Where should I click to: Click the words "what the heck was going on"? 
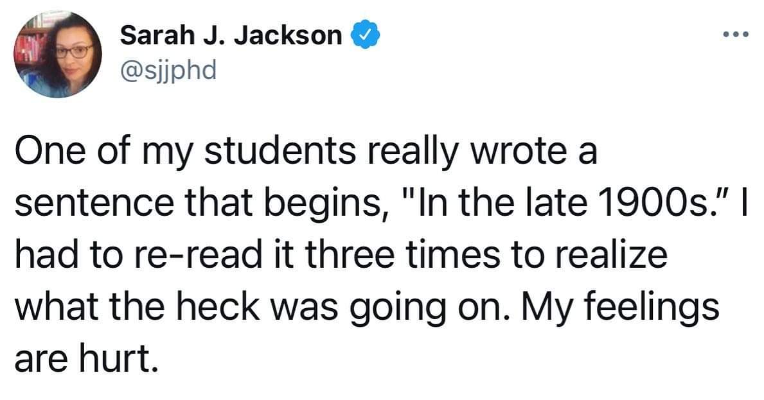(261, 308)
